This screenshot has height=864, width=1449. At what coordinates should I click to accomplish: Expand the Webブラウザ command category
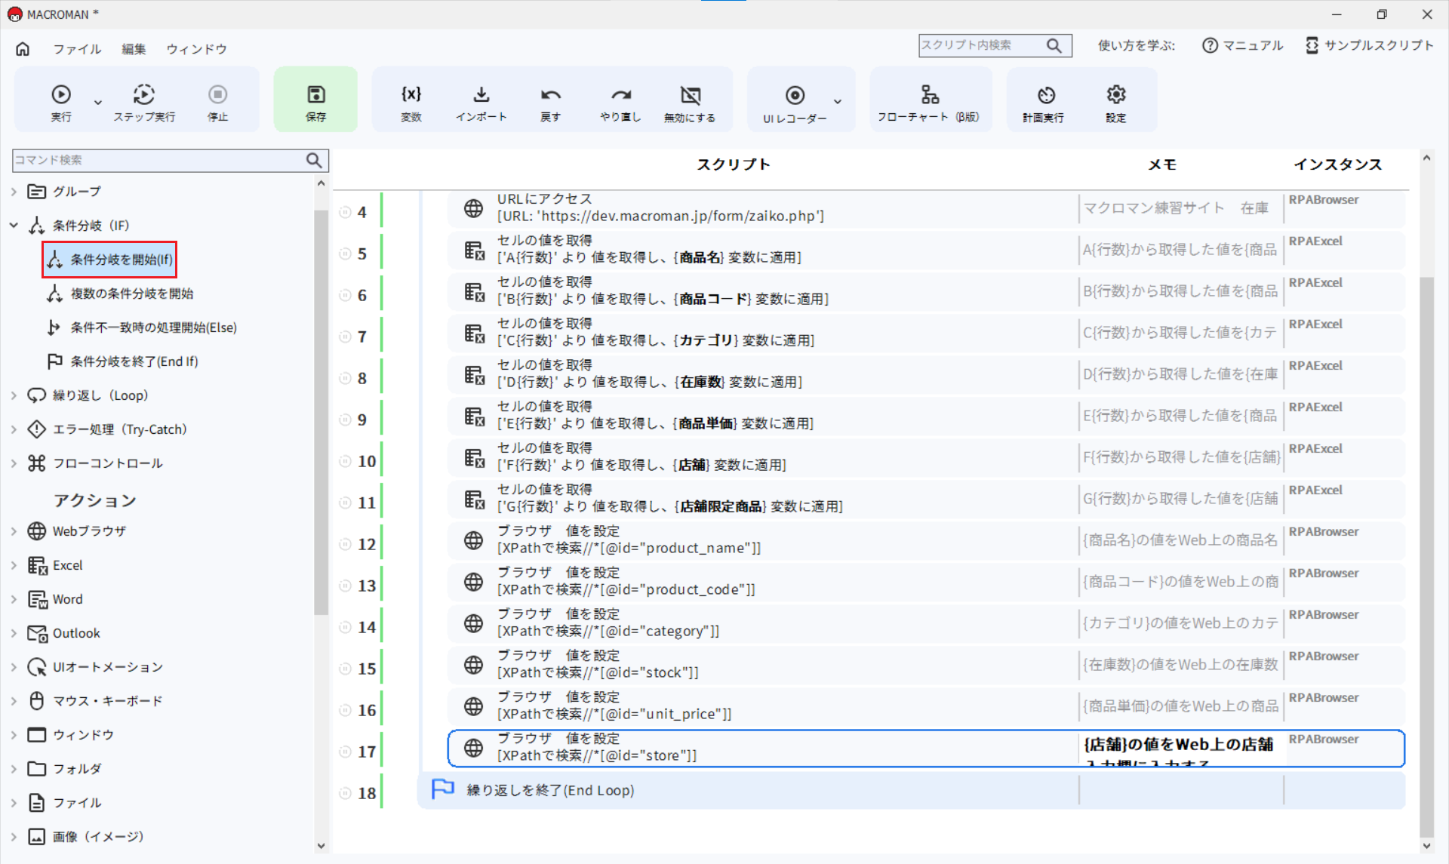[x=13, y=530]
